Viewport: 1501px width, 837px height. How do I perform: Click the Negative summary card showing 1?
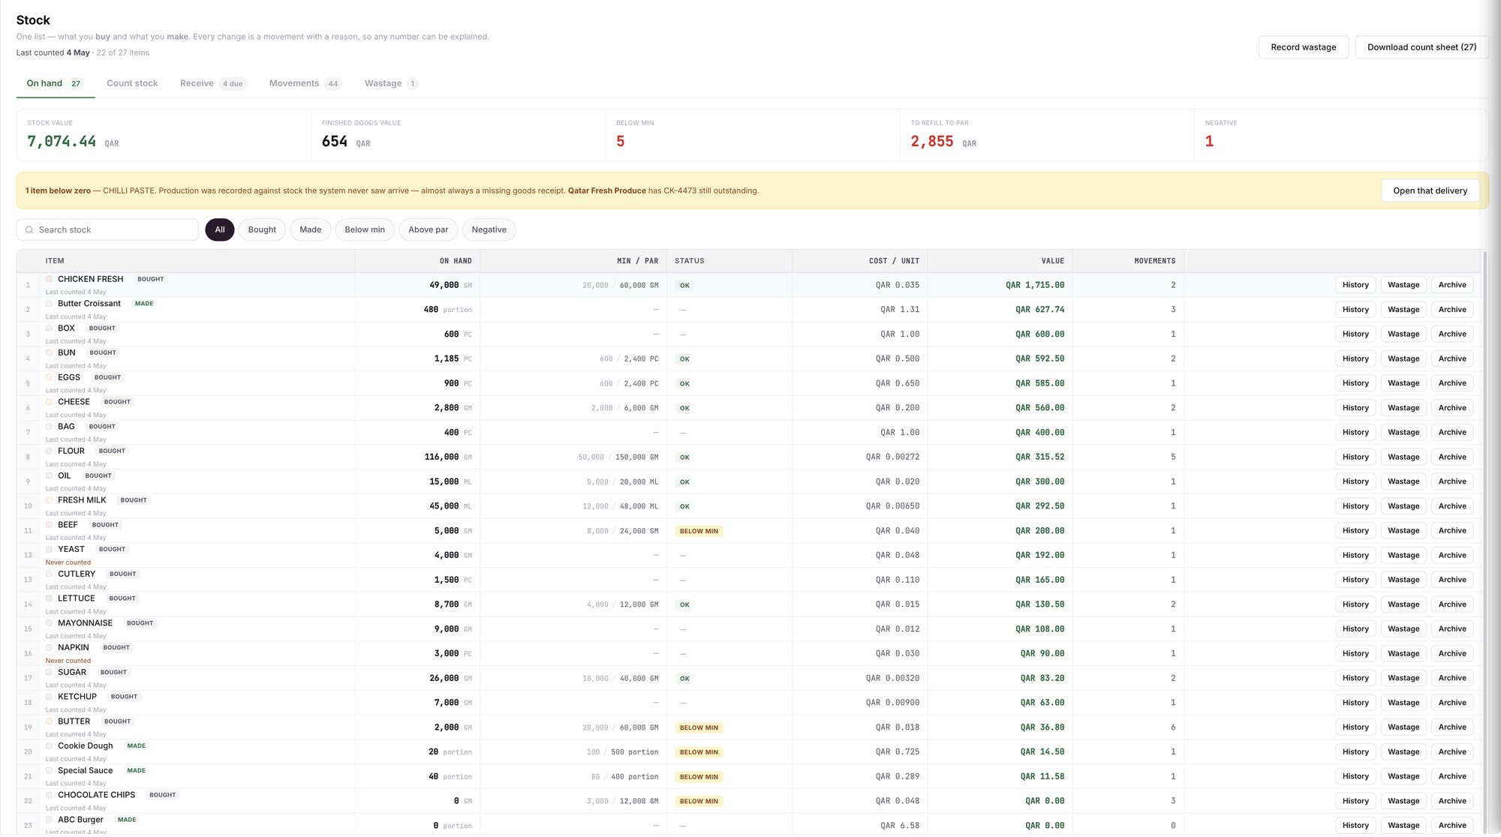click(1340, 135)
